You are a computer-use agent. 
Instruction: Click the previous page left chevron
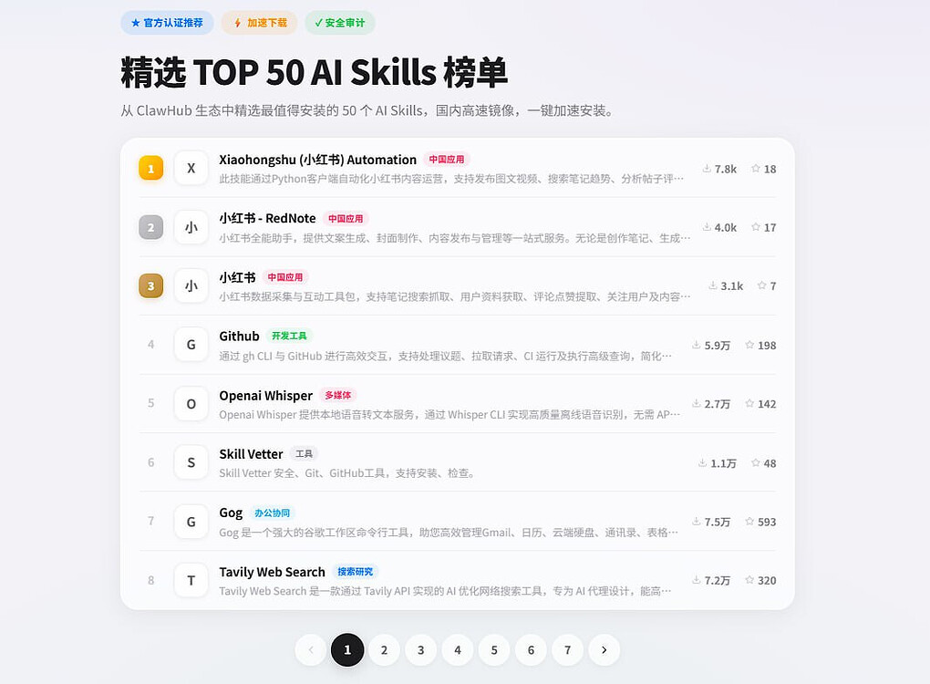coord(311,650)
